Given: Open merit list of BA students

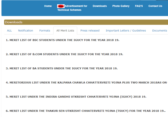Looking at the screenshot, I should click(x=62, y=68).
